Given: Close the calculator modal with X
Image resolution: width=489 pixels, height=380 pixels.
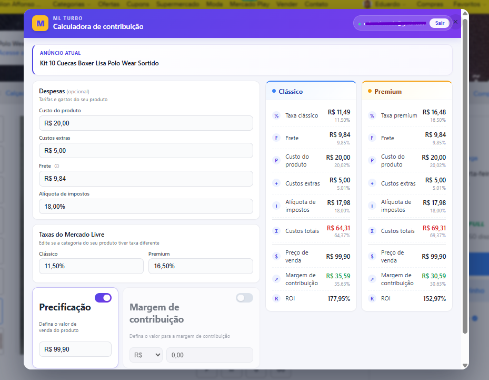Looking at the screenshot, I should [x=456, y=22].
